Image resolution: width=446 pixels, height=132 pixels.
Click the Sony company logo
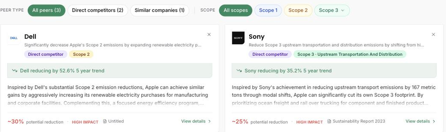[238, 38]
